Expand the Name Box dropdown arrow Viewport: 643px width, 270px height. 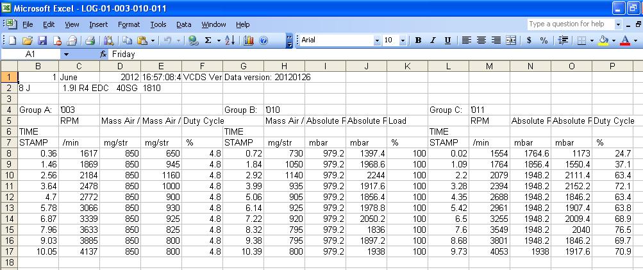[65, 55]
